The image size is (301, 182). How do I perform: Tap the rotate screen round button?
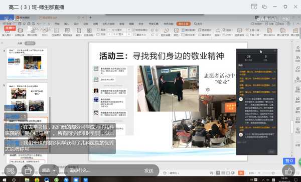pos(28,170)
